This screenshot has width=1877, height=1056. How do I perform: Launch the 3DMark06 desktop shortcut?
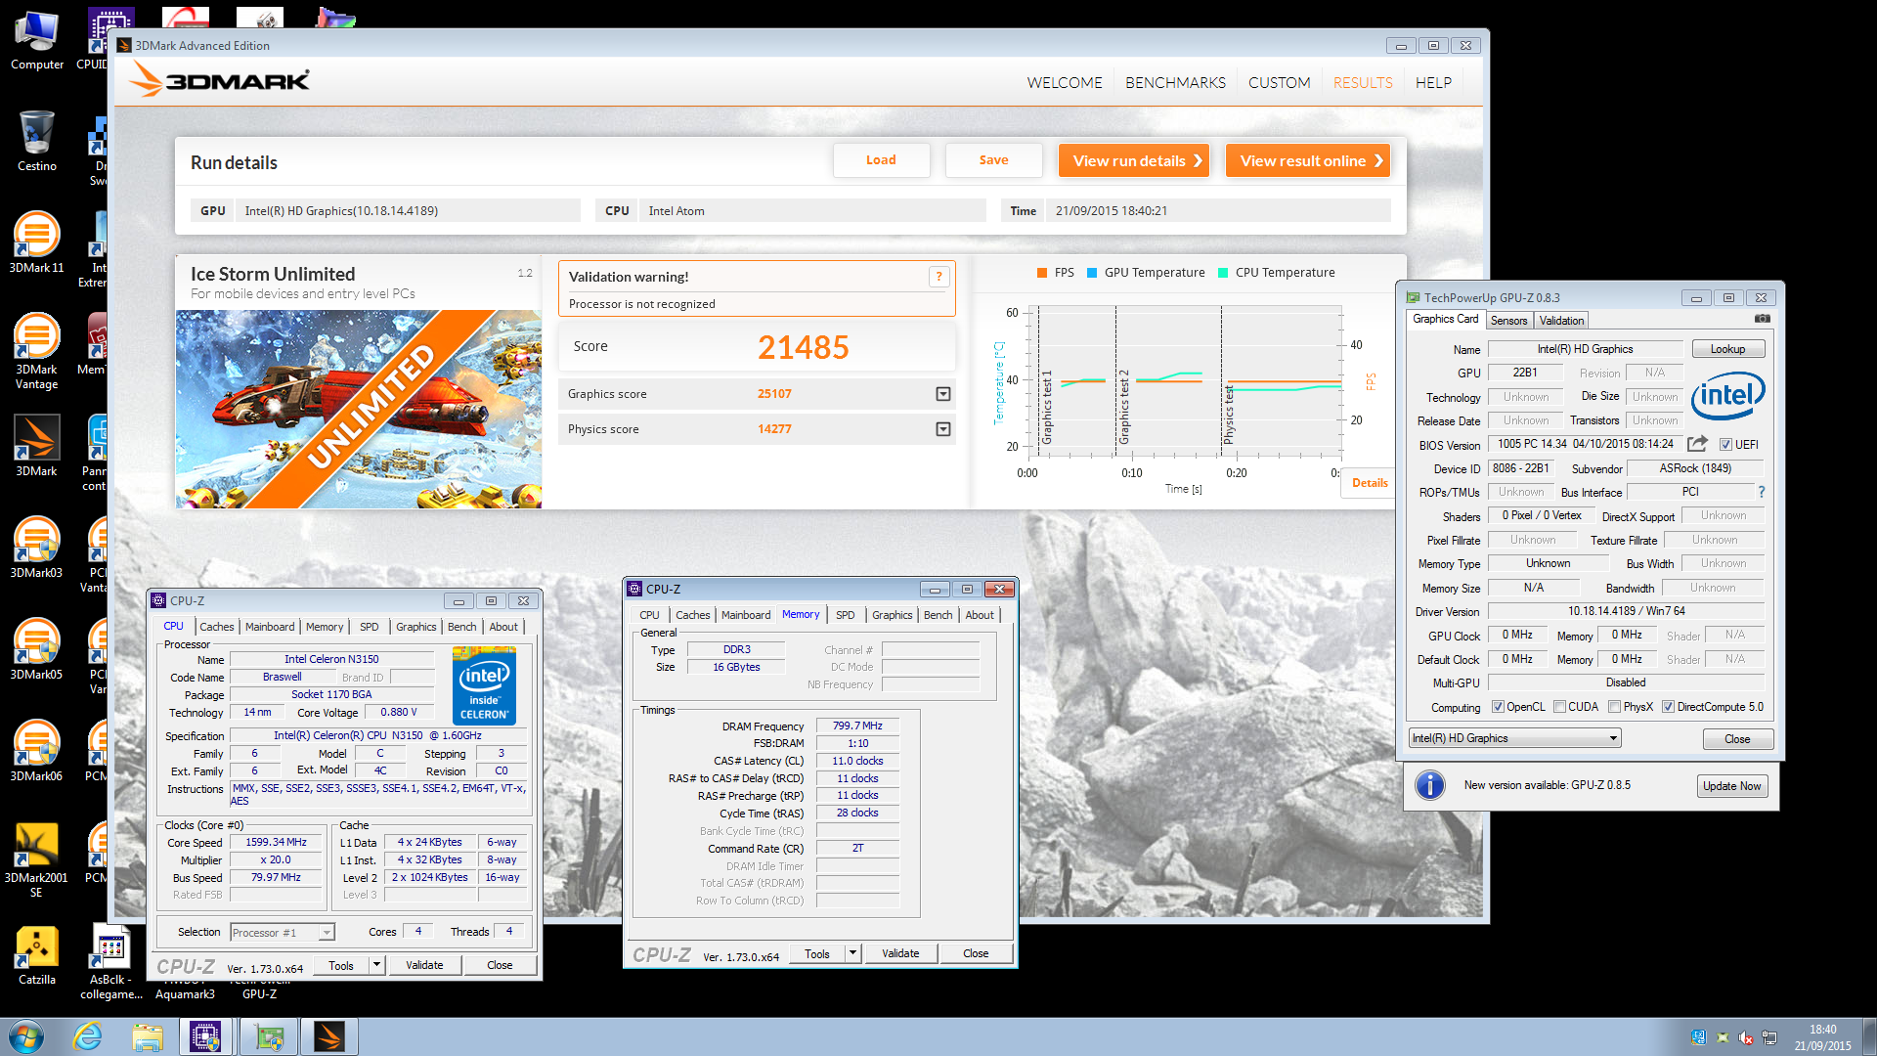(x=36, y=751)
